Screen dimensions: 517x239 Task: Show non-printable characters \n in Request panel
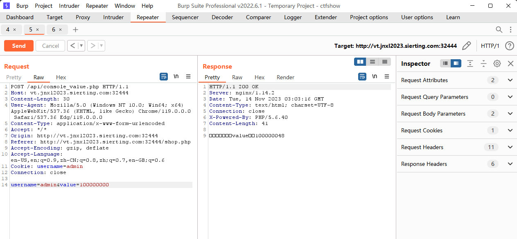[x=176, y=76]
